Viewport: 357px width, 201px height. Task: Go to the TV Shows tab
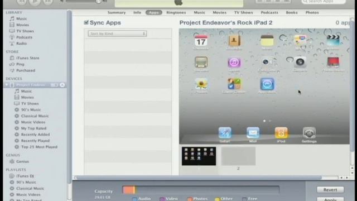coord(244,12)
